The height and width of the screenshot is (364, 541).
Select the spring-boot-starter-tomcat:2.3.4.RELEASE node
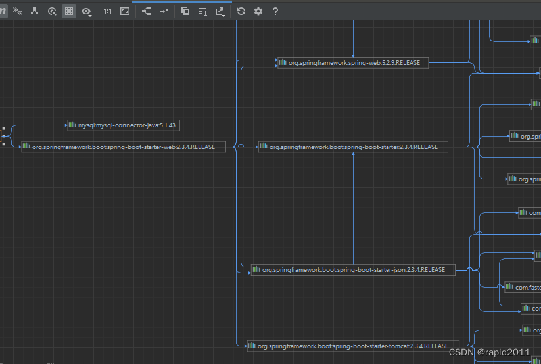pos(353,346)
